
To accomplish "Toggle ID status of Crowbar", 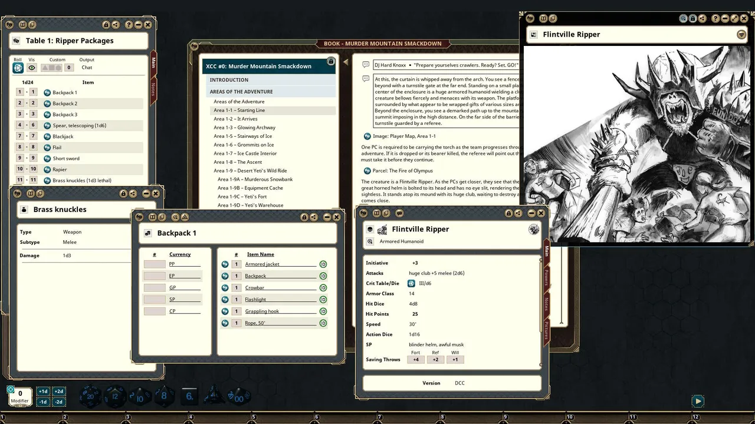I will [323, 288].
